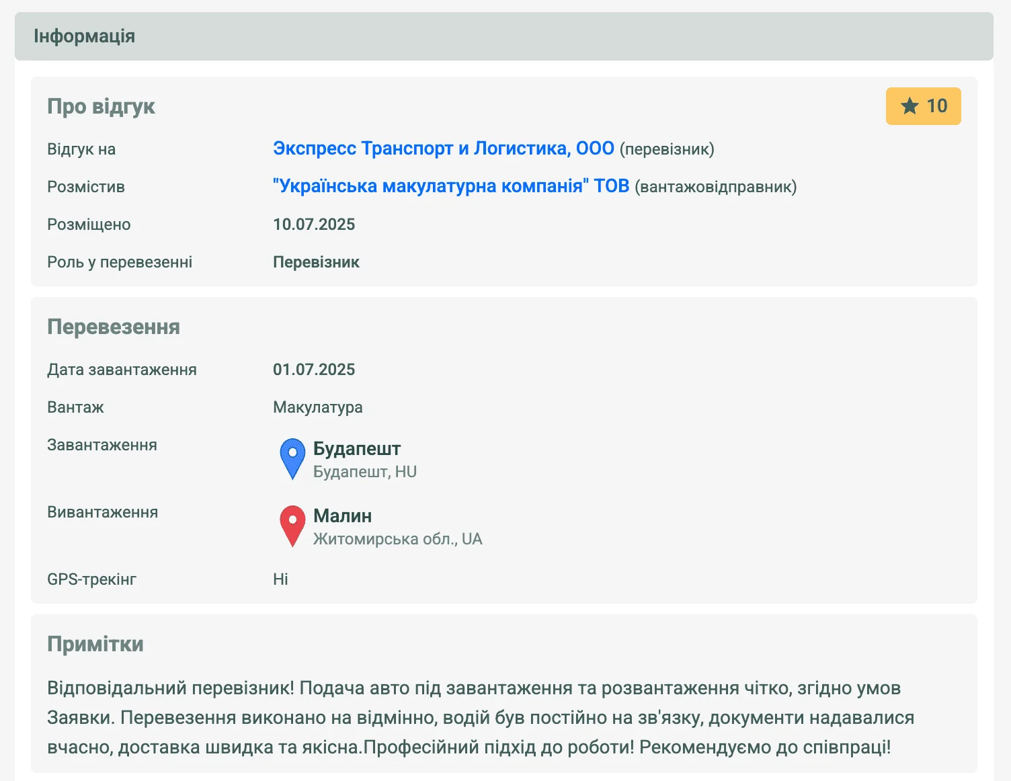Click the review note text paragraph
Screen dimensions: 1011x781
480,718
